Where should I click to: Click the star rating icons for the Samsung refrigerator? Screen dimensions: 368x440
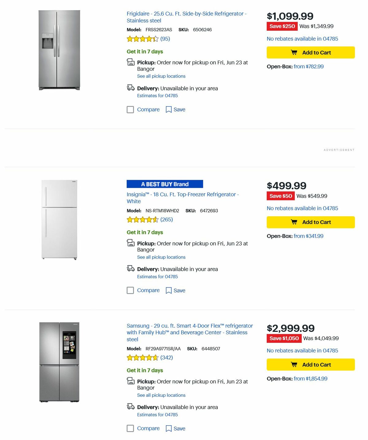point(143,358)
